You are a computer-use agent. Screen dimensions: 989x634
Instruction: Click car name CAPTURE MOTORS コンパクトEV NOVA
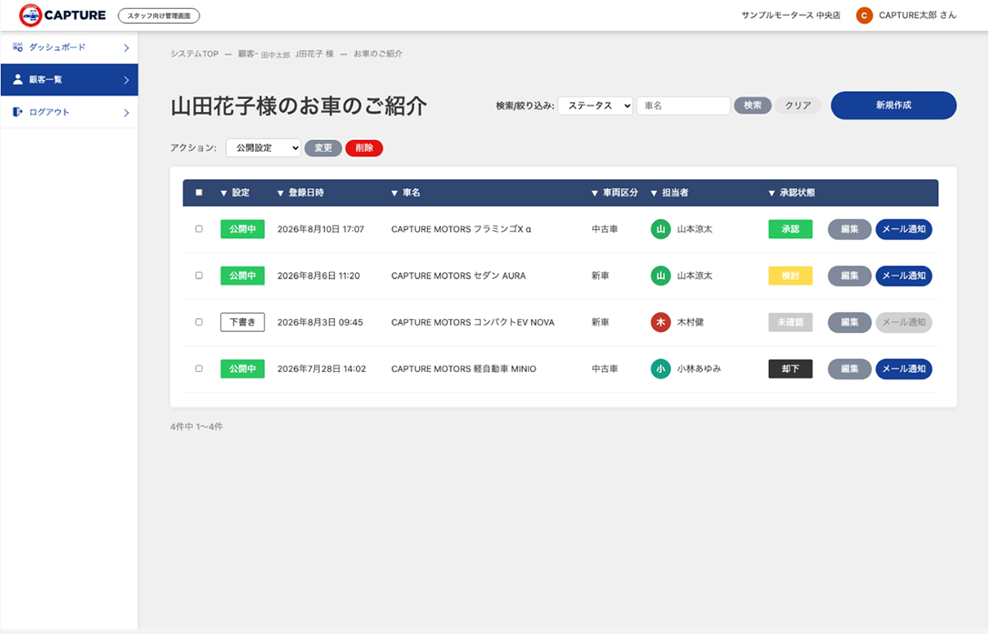[x=473, y=322]
